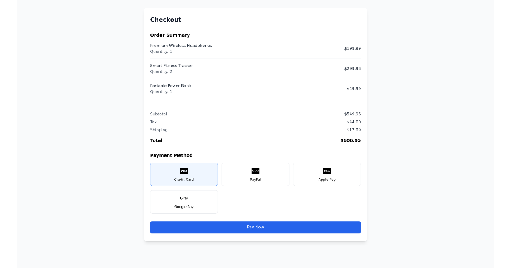Click the Subtotal amount of $549.96

pos(353,114)
